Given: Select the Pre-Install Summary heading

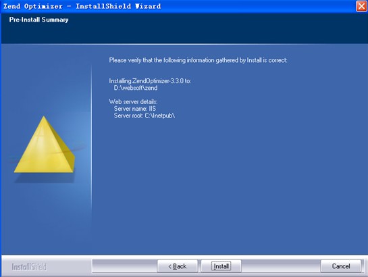Looking at the screenshot, I should click(x=38, y=20).
